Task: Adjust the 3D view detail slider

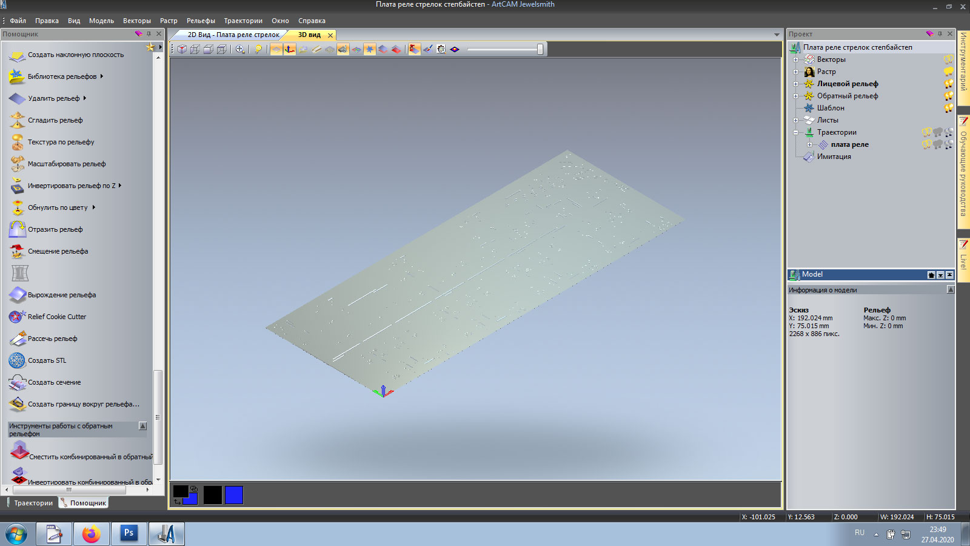Action: coord(540,49)
